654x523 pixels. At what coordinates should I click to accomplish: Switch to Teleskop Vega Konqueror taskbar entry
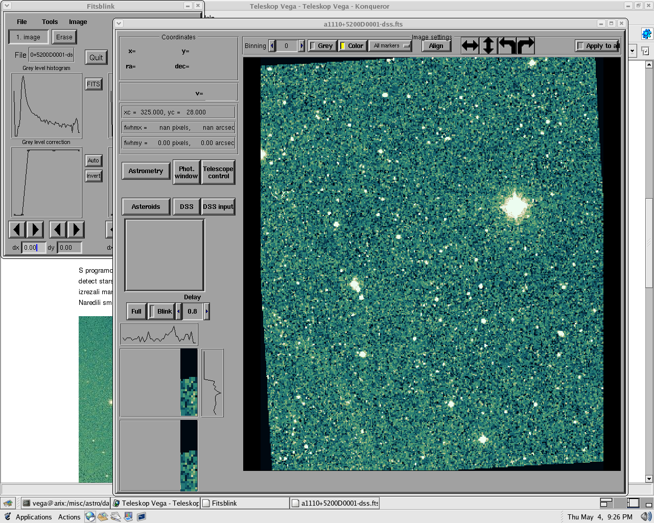click(x=156, y=503)
